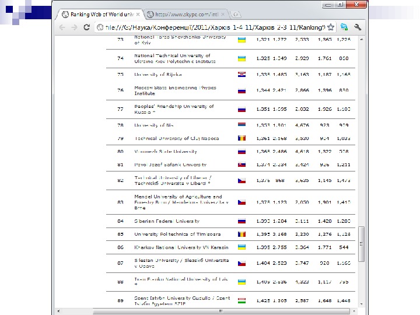
Task: Open Moscow State Engineering Physics Institute link
Action: 175,90
